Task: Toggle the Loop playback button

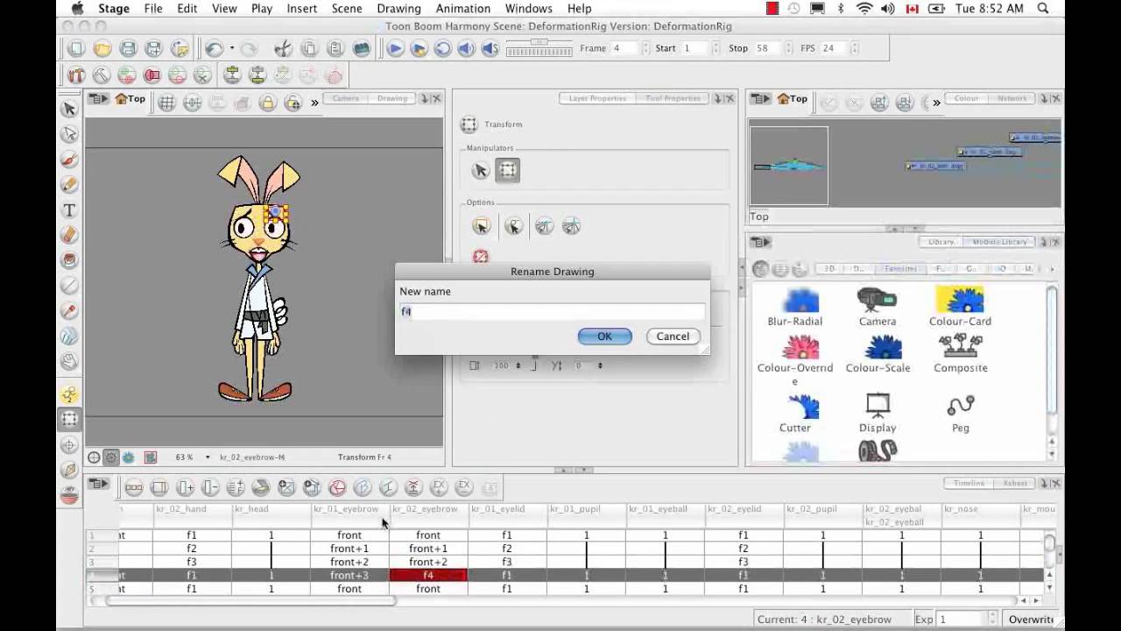Action: (442, 48)
